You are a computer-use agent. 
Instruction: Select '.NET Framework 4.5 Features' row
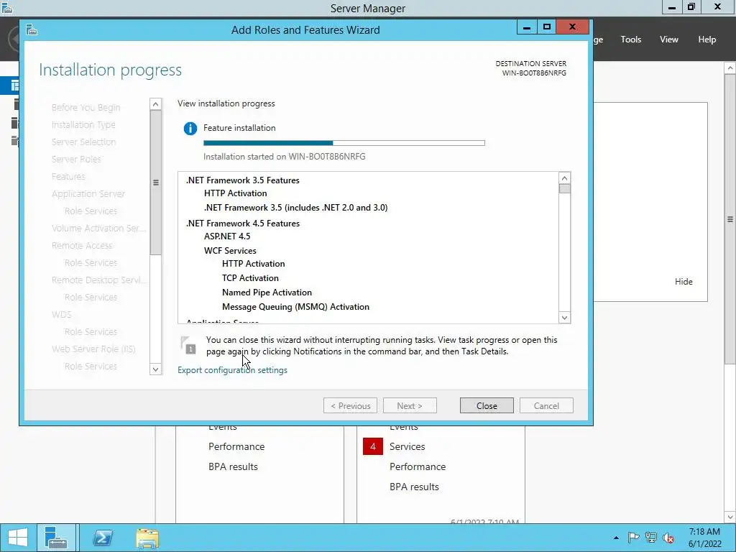(x=243, y=224)
